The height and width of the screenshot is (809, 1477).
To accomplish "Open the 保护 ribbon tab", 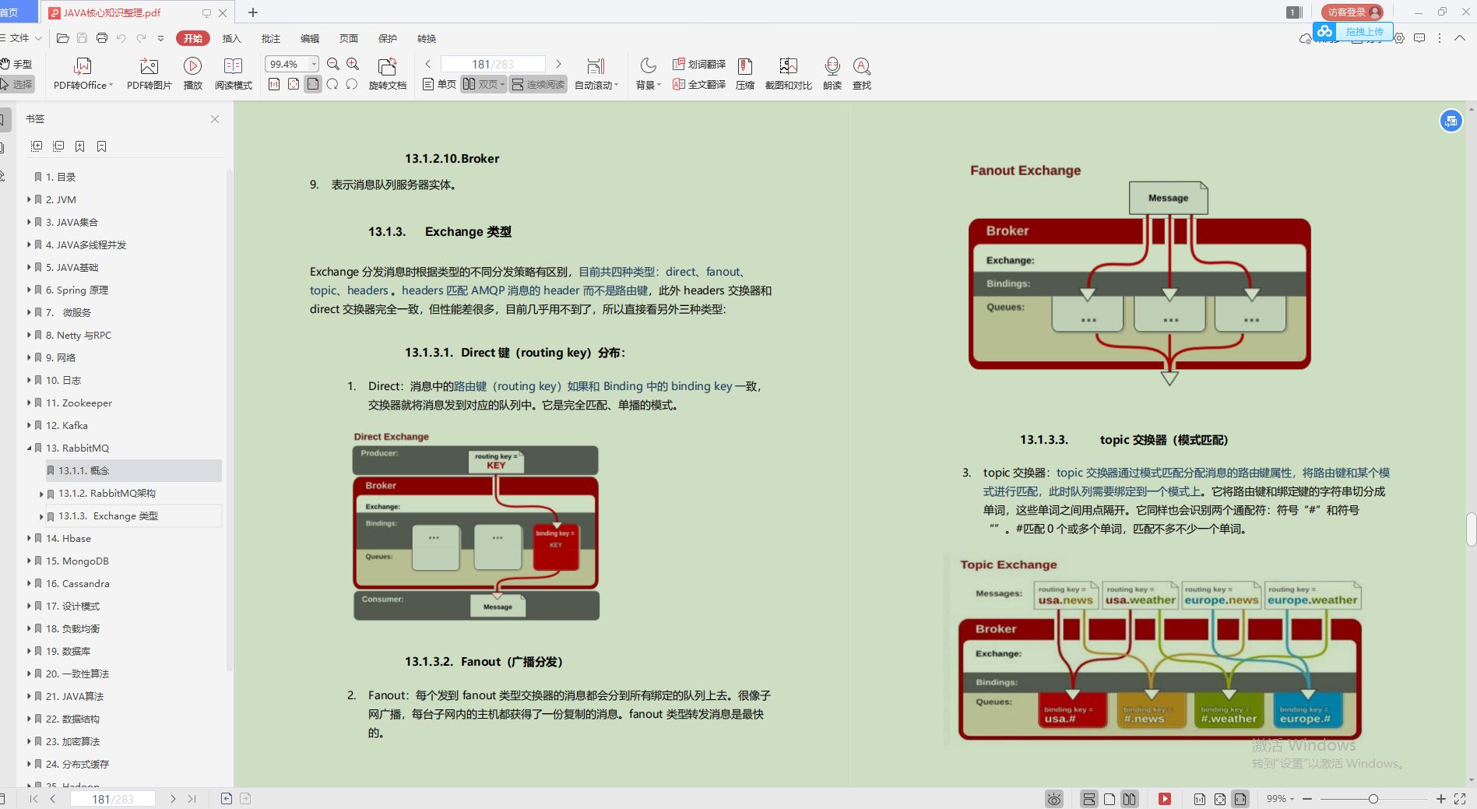I will point(388,38).
